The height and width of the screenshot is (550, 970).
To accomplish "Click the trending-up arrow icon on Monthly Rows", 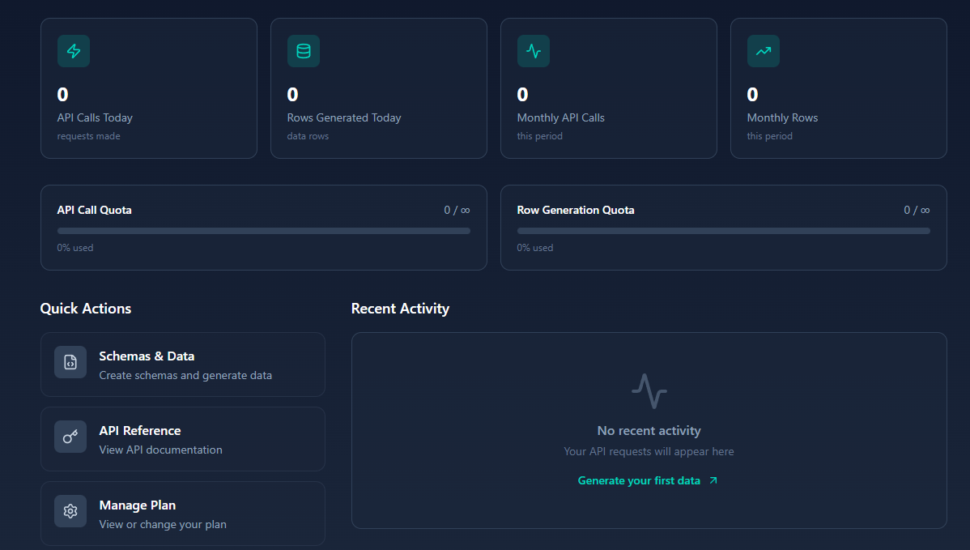I will 763,50.
